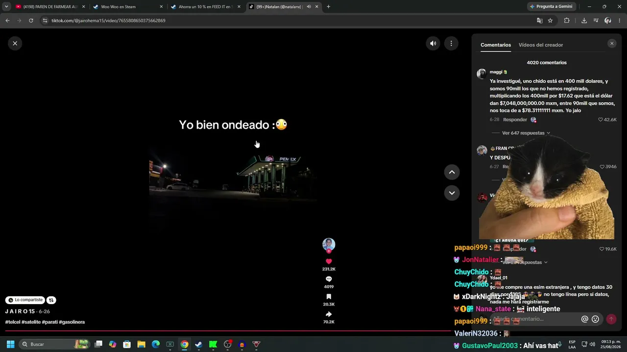This screenshot has height=352, width=627.
Task: Open the emoji picker in comment box
Action: pos(595,319)
